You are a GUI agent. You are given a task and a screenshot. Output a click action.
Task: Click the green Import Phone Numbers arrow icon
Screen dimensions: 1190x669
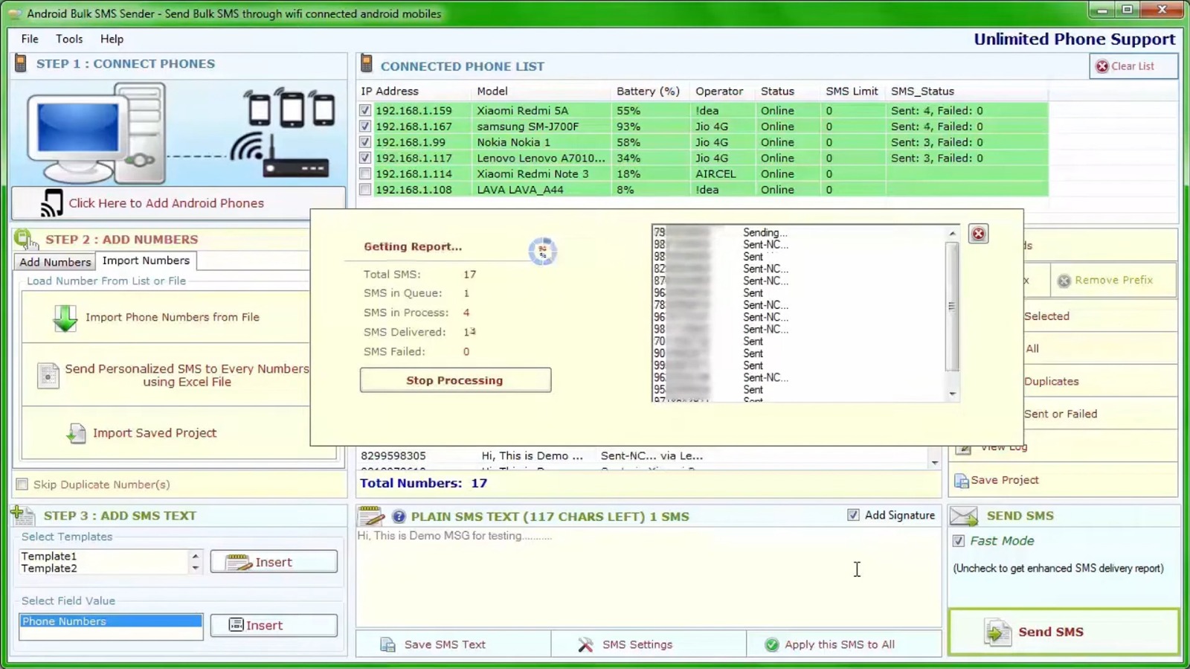(65, 318)
